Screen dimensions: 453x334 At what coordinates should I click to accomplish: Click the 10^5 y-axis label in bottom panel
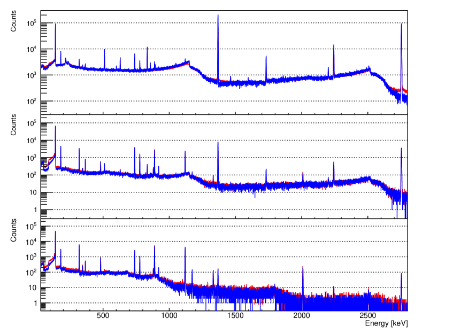(x=32, y=227)
